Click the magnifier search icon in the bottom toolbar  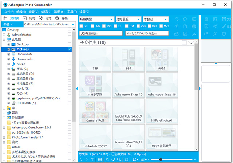[119, 159]
